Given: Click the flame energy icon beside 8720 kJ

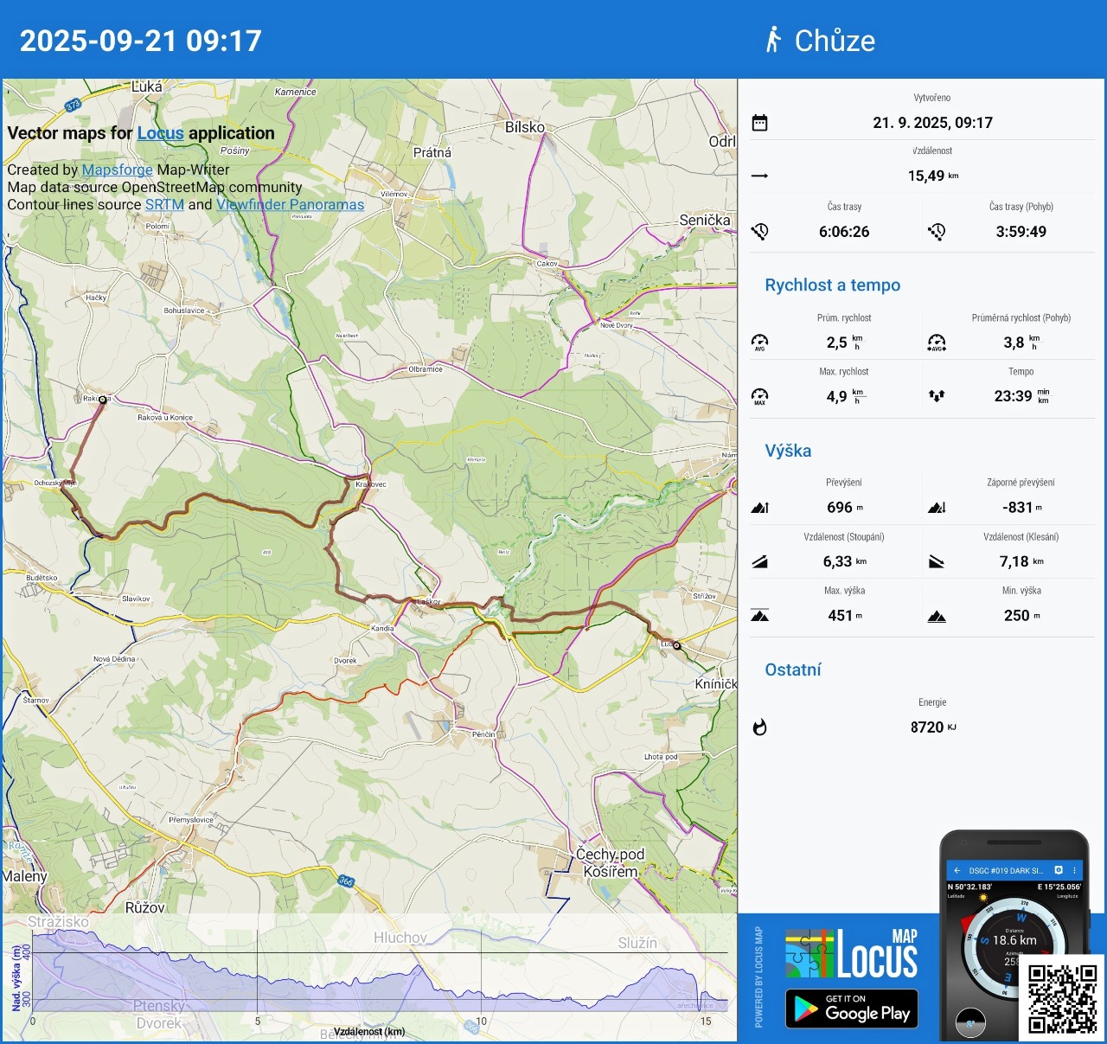Looking at the screenshot, I should pos(759,727).
